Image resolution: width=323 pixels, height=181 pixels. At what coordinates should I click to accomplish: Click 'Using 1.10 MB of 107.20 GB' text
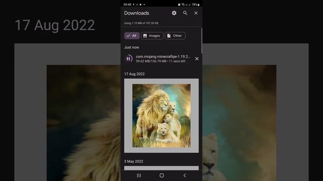coord(141,23)
